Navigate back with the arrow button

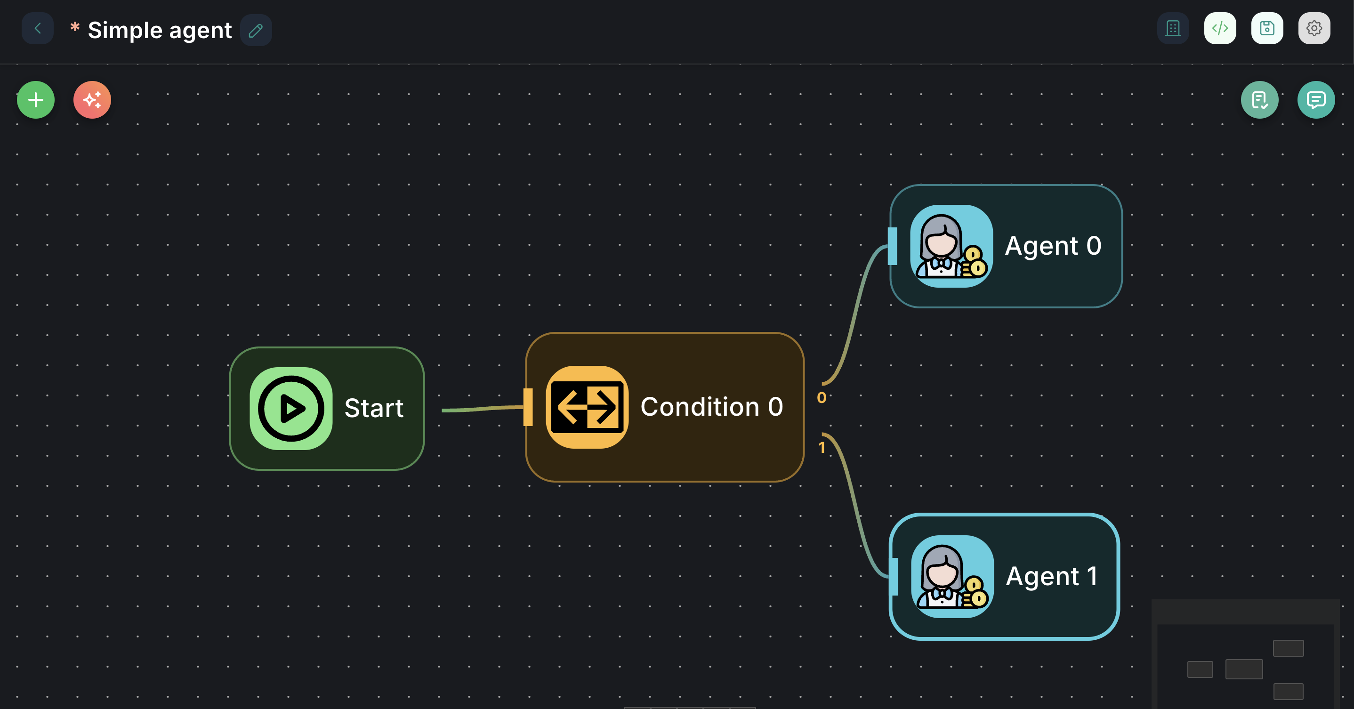37,28
